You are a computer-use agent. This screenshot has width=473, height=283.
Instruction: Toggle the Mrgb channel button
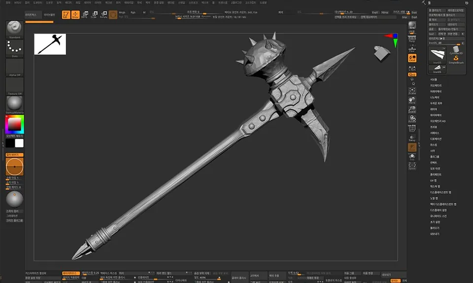pos(122,13)
